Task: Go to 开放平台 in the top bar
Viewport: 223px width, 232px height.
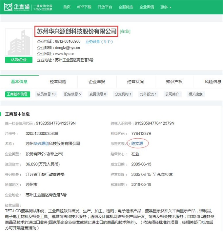Action: tap(105, 7)
